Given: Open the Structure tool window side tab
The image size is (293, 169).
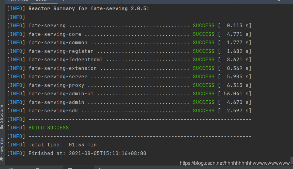Looking at the screenshot, I should pyautogui.click(x=2, y=114).
